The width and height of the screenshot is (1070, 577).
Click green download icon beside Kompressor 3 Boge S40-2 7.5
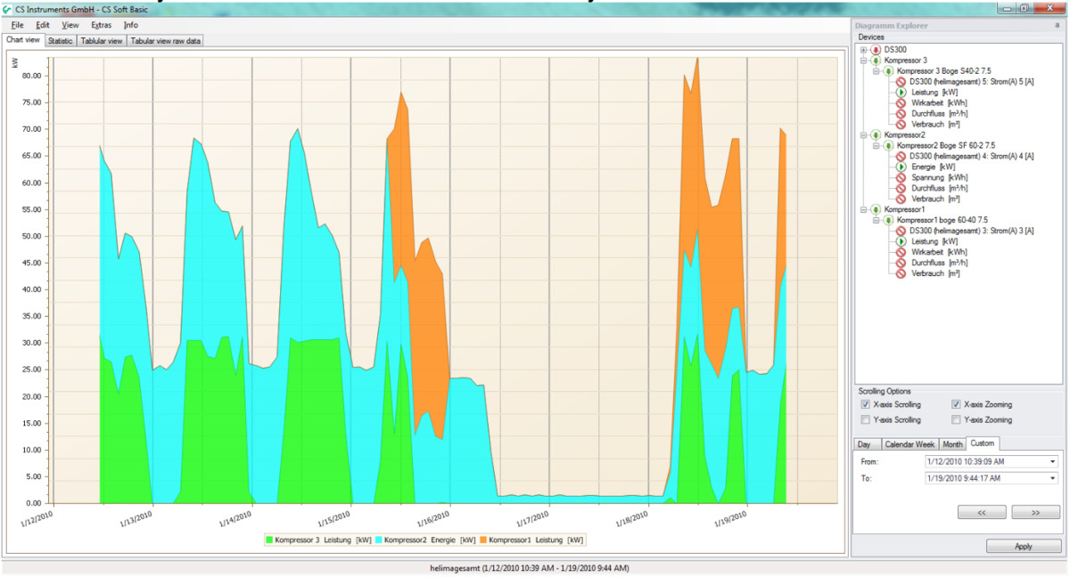coord(889,71)
